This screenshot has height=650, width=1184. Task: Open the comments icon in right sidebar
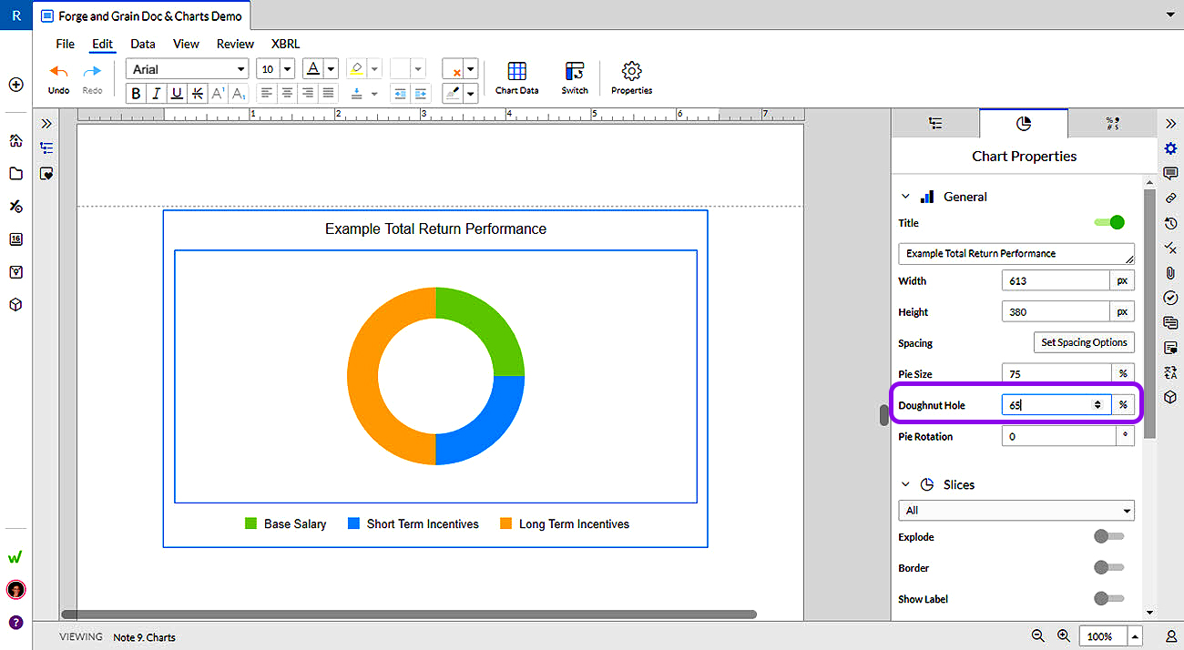[1170, 174]
